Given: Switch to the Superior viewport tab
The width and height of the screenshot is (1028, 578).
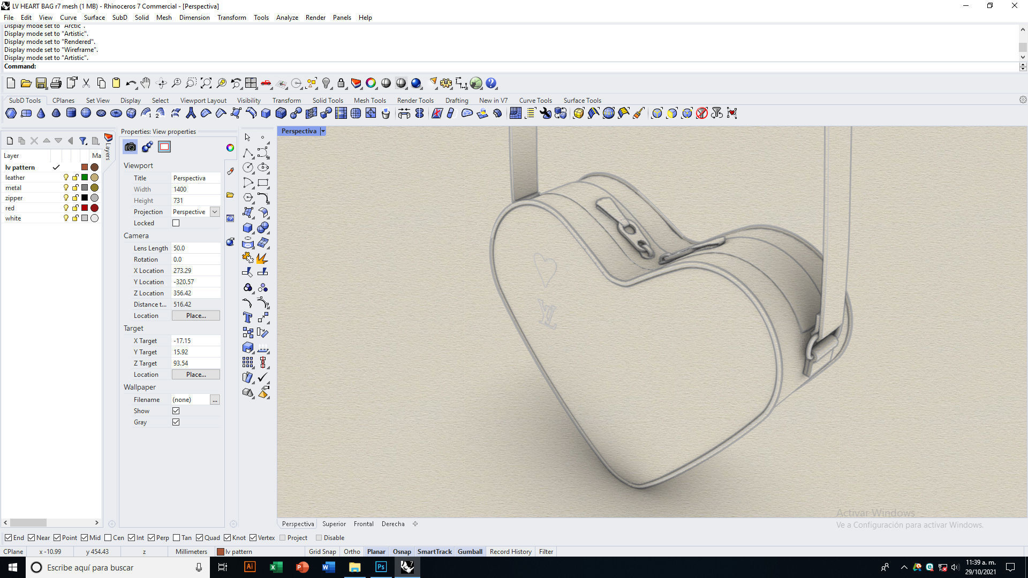Looking at the screenshot, I should (334, 524).
